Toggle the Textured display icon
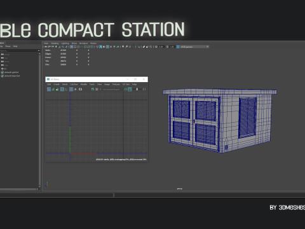Viewport: 305px width, 229px height. (111, 46)
